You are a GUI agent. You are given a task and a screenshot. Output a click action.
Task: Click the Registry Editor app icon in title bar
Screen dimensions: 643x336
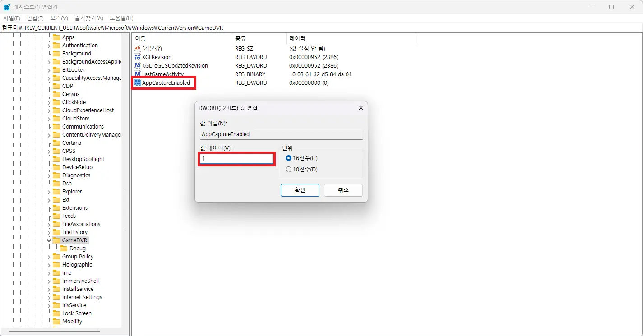(x=7, y=7)
